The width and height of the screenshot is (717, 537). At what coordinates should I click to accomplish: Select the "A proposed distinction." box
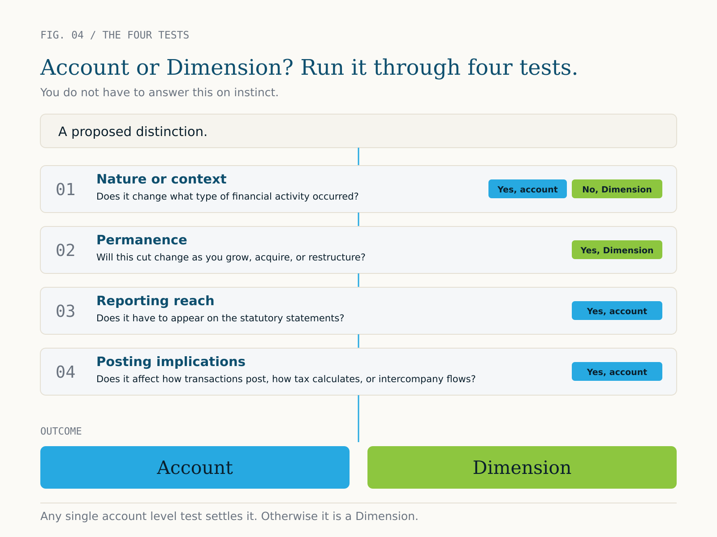click(x=358, y=131)
